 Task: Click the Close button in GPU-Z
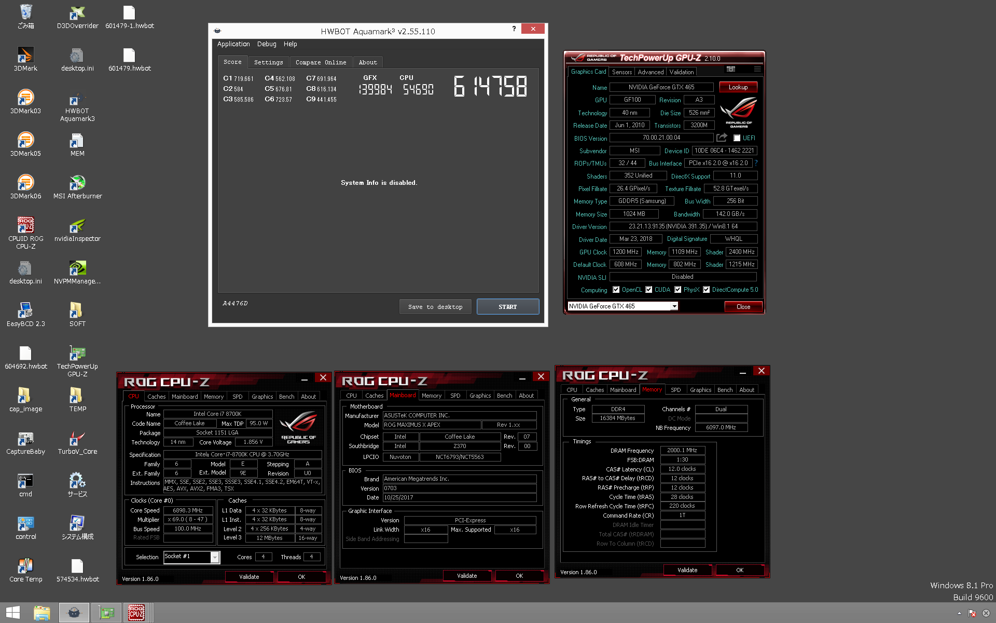pos(743,307)
